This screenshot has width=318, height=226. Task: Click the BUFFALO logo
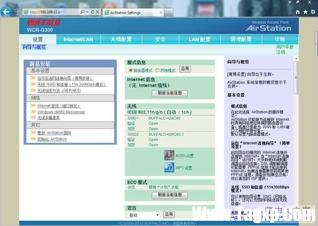[44, 22]
